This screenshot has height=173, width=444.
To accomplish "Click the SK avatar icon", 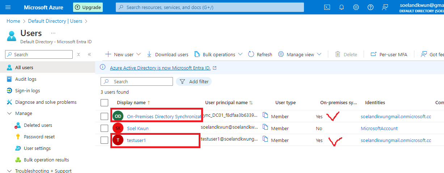I will coord(118,128).
